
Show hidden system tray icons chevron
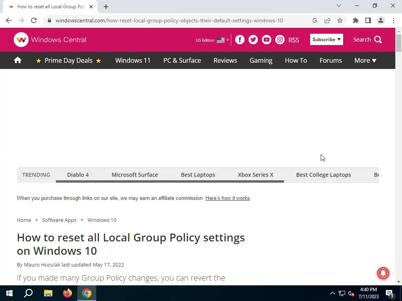332,293
